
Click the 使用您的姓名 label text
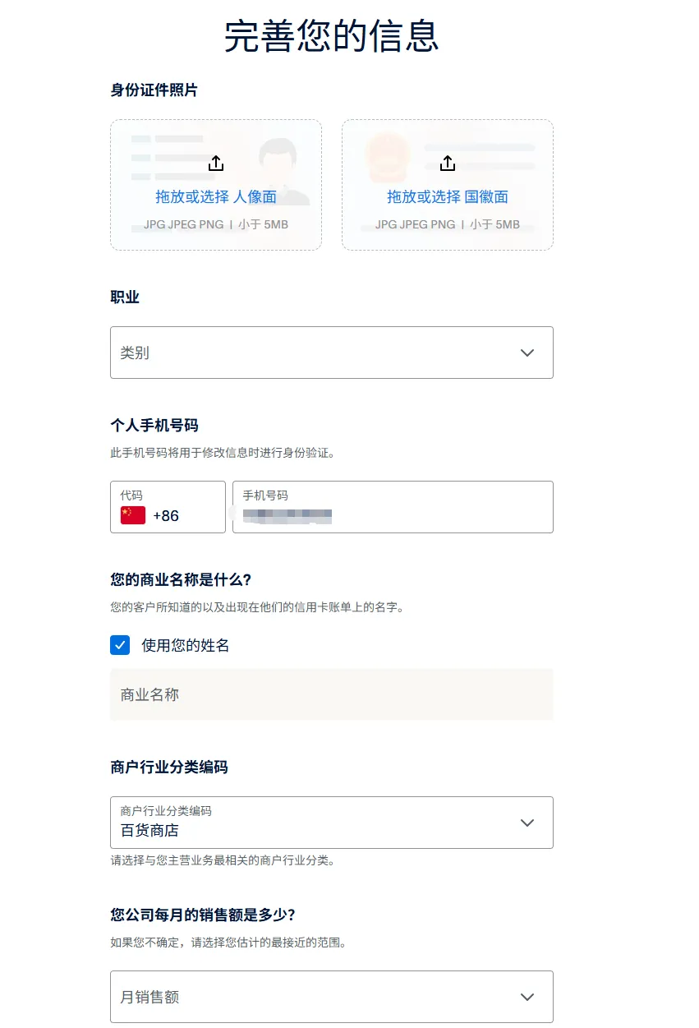pos(186,646)
